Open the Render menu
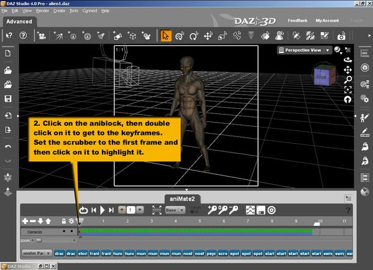This screenshot has width=373, height=270. pos(42,11)
